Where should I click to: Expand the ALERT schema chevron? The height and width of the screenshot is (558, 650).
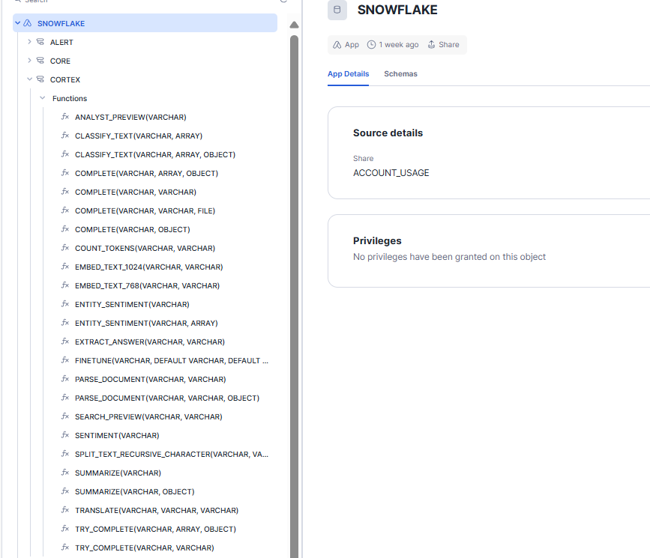[29, 42]
